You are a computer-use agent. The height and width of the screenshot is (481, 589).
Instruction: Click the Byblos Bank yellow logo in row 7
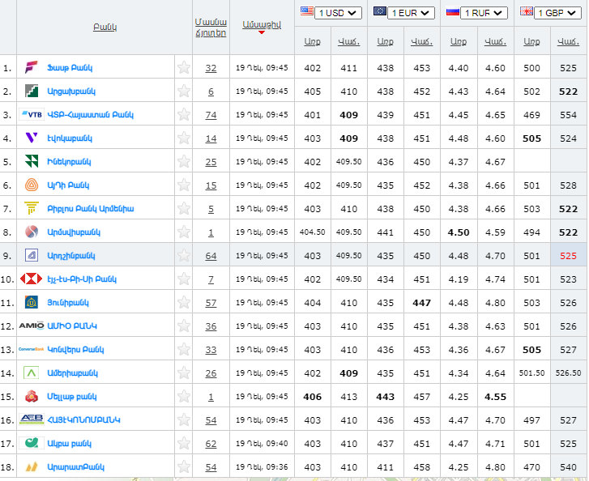point(32,208)
